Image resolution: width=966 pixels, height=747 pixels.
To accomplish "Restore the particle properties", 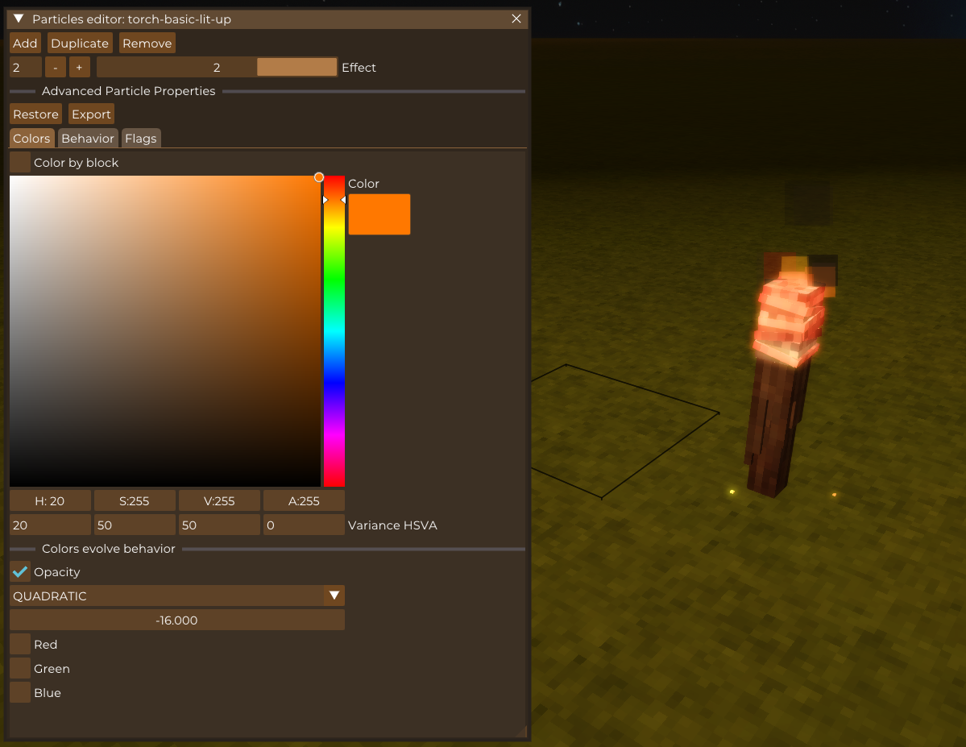I will click(35, 114).
